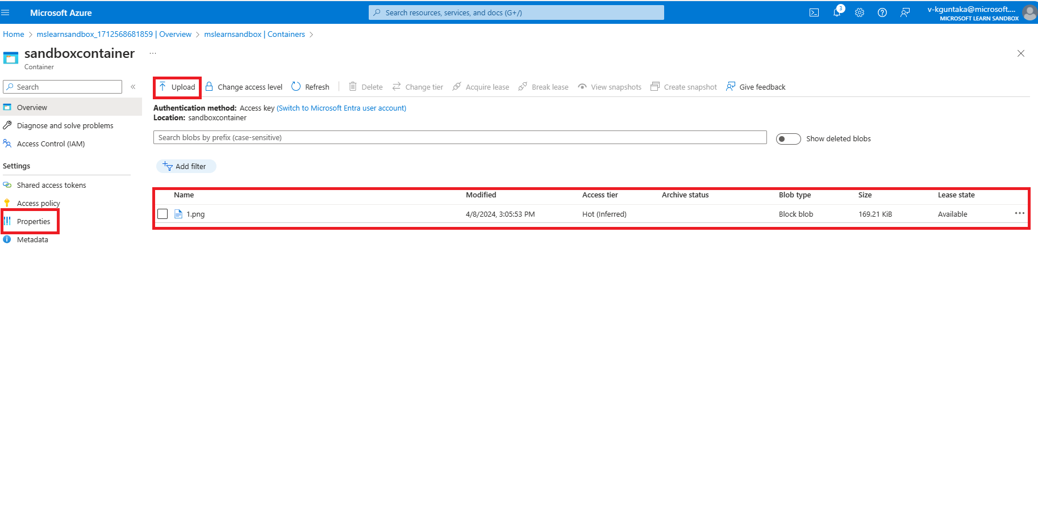The image size is (1038, 506).
Task: Click the sandboxcontainer container icon
Action: click(x=11, y=58)
